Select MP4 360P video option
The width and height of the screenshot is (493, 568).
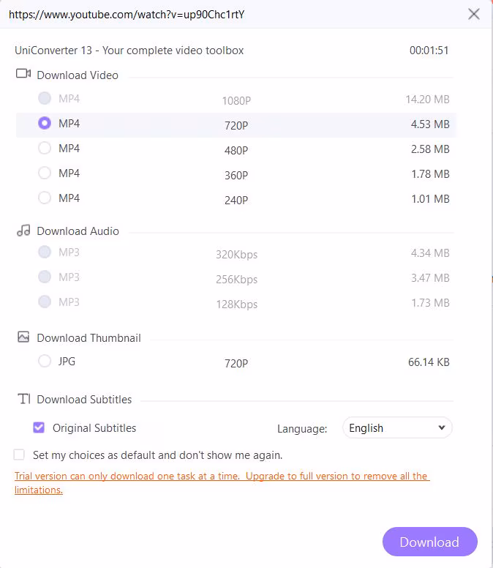45,173
